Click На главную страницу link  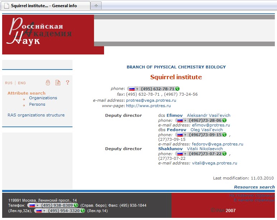(252, 195)
